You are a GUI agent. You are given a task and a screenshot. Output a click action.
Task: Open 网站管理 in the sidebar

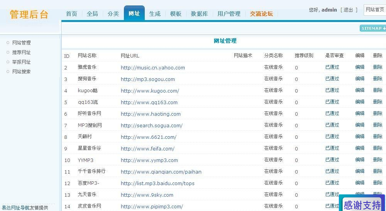[21, 43]
